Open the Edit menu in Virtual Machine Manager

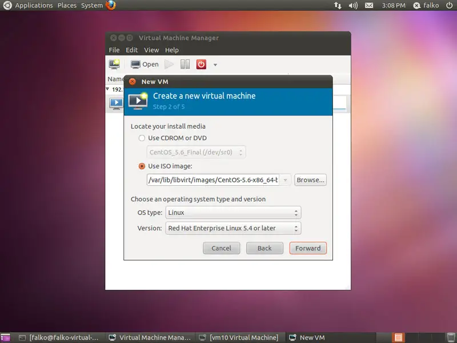132,50
